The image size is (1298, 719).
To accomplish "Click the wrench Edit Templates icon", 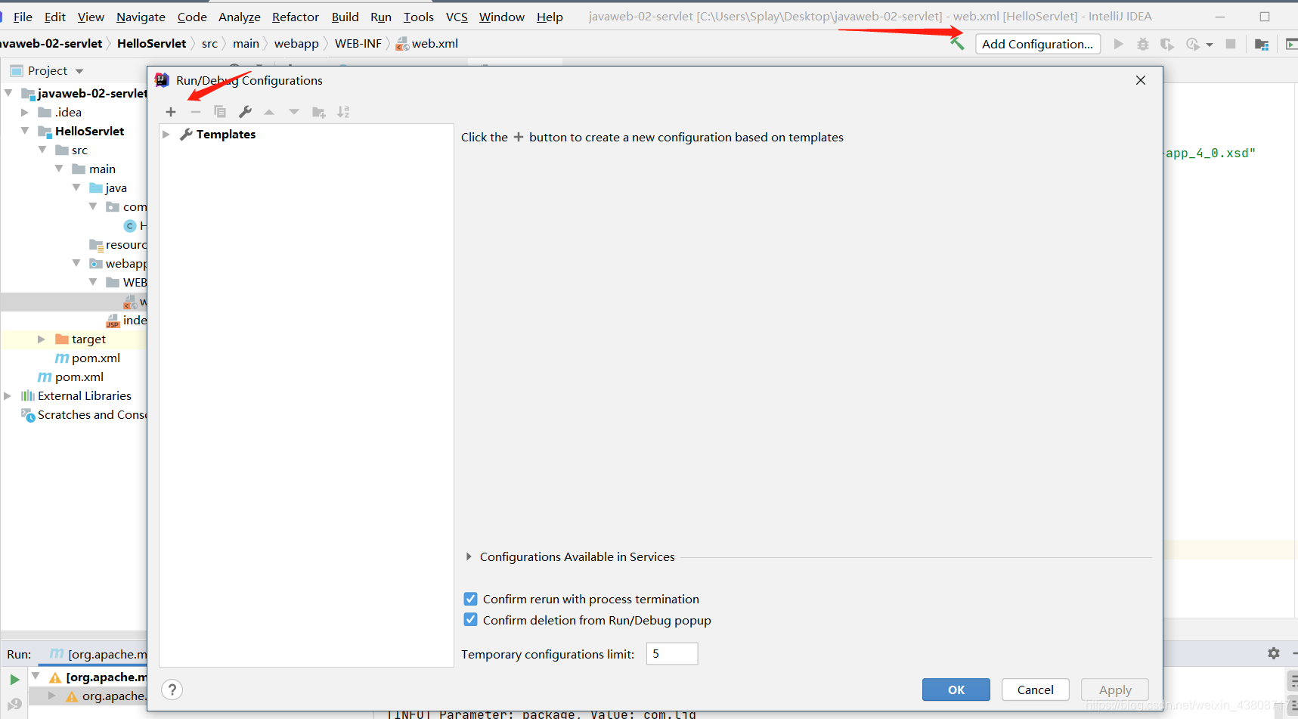I will pos(245,112).
